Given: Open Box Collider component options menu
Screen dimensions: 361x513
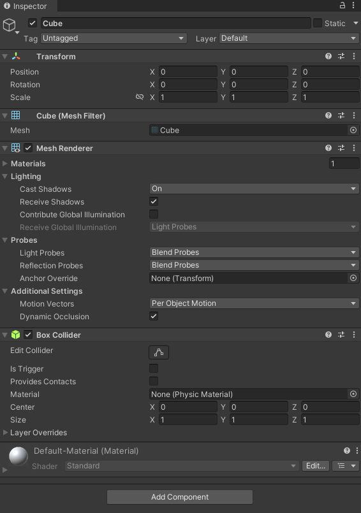Looking at the screenshot, I should [354, 335].
